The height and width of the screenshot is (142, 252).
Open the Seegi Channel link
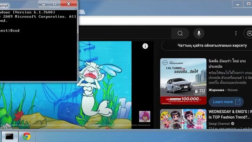pos(219,124)
